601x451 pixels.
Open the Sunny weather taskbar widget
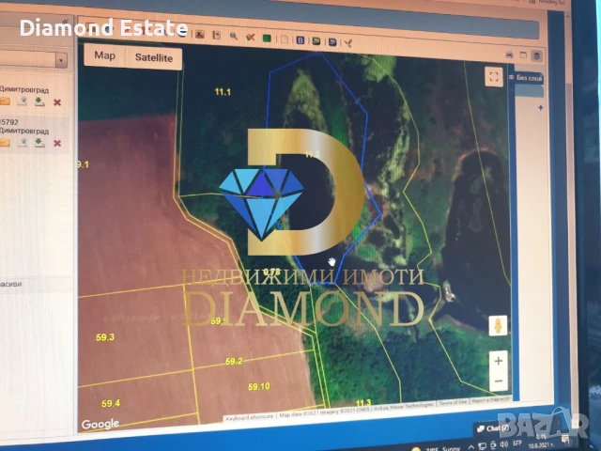pyautogui.click(x=436, y=448)
